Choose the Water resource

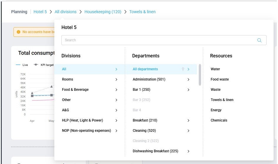pos(215,69)
